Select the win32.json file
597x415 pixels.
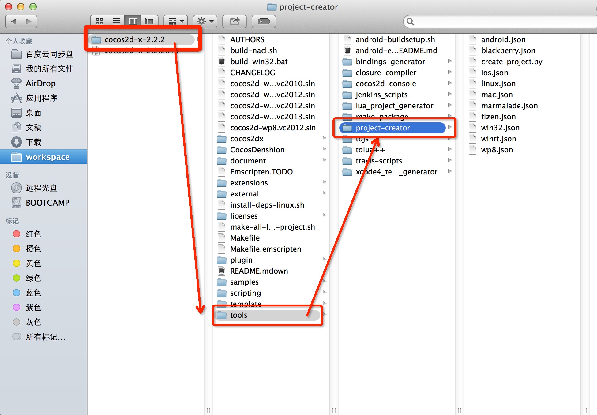[x=518, y=128]
